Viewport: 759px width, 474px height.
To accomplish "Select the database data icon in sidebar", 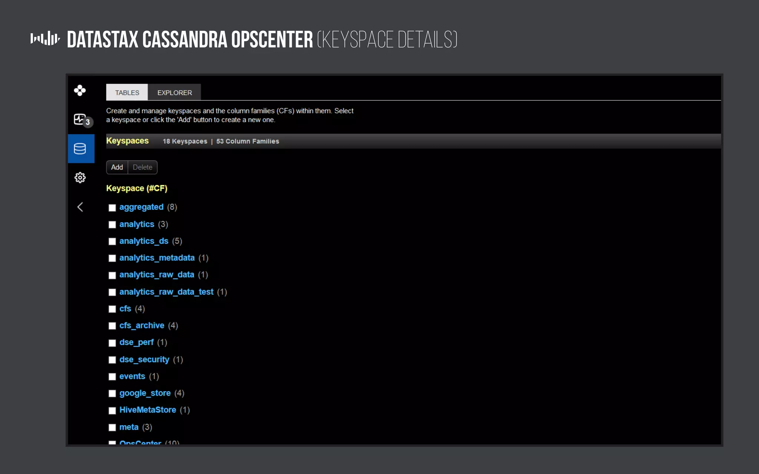I will pos(81,148).
